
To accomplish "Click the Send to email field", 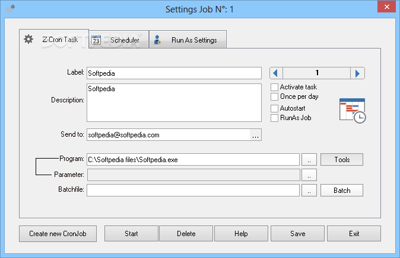I will [169, 134].
